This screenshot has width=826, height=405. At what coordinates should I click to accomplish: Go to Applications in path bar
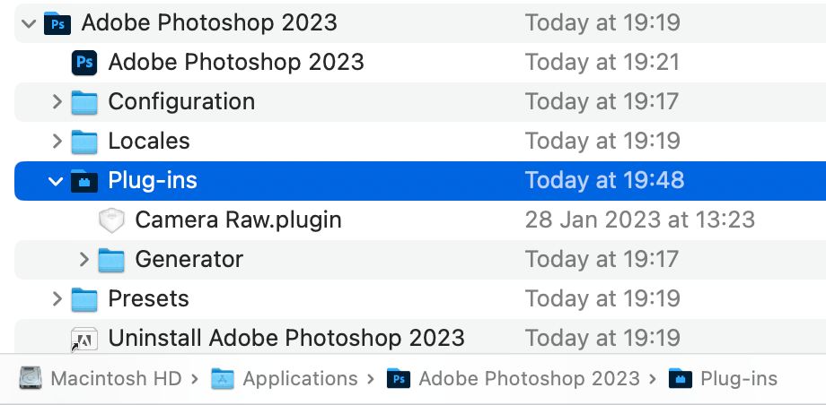[299, 379]
